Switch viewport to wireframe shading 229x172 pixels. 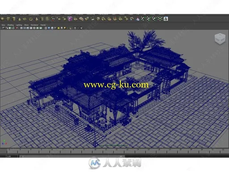(x=46, y=28)
